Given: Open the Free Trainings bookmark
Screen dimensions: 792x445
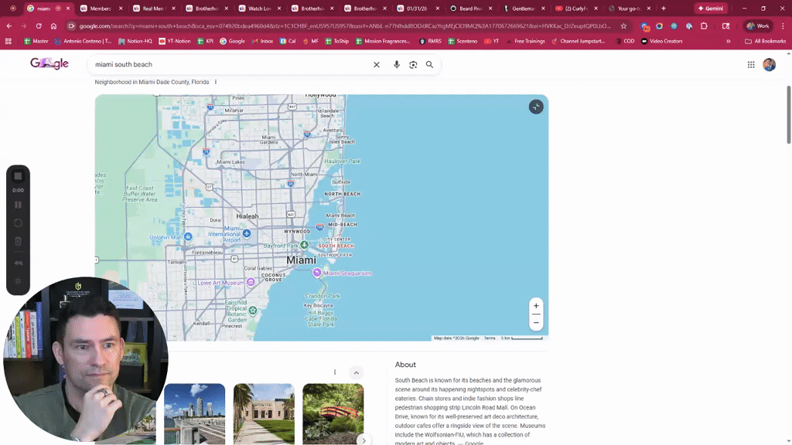Looking at the screenshot, I should tap(525, 42).
